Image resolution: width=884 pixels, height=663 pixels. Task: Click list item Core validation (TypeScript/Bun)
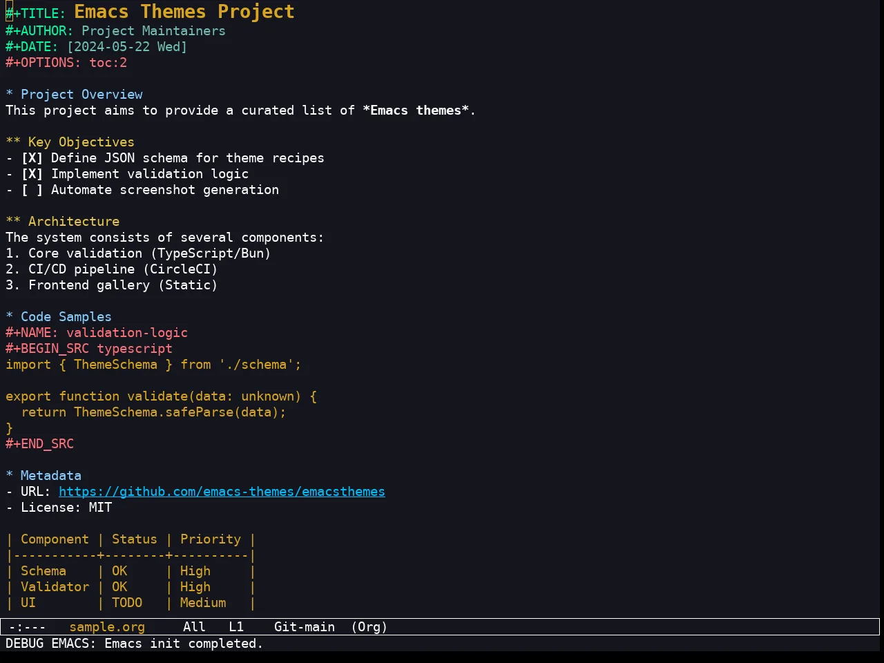[x=138, y=253]
